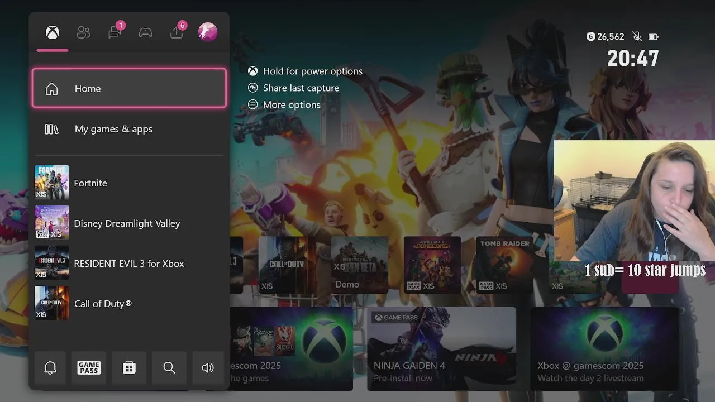
Task: Open notifications bell icon
Action: (x=50, y=367)
